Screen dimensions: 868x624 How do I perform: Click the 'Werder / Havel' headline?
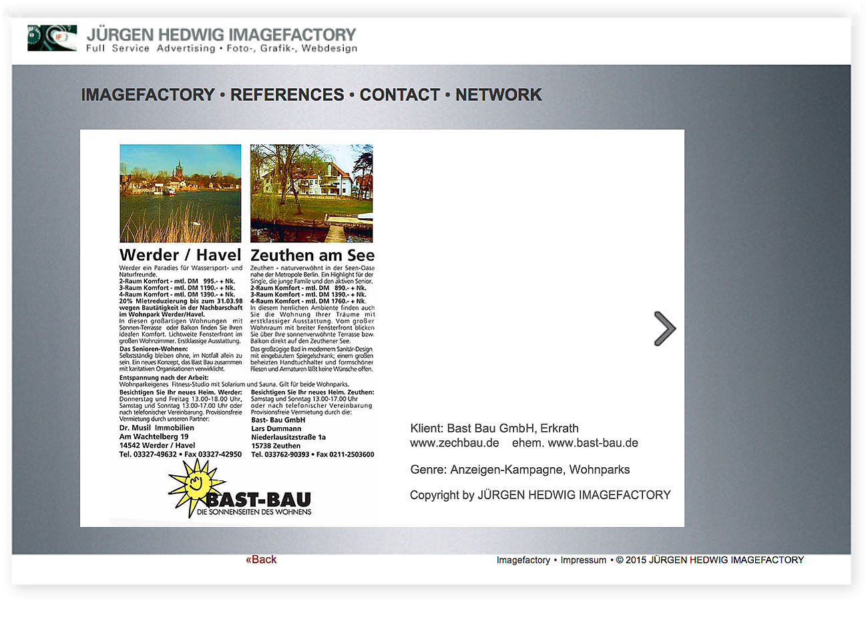click(x=180, y=255)
